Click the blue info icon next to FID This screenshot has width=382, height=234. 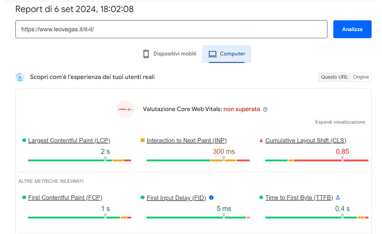click(x=211, y=197)
